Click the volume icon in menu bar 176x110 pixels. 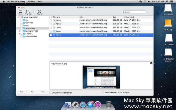[149, 1]
